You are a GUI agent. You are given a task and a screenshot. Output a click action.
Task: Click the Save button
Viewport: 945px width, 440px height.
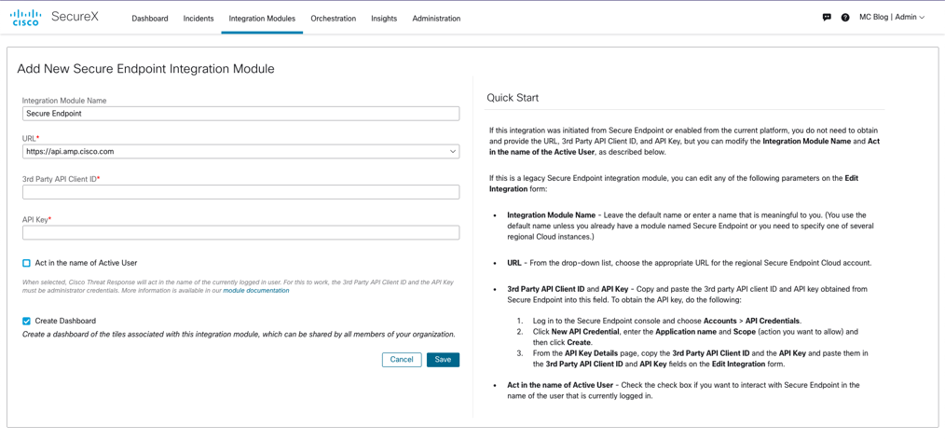click(443, 360)
